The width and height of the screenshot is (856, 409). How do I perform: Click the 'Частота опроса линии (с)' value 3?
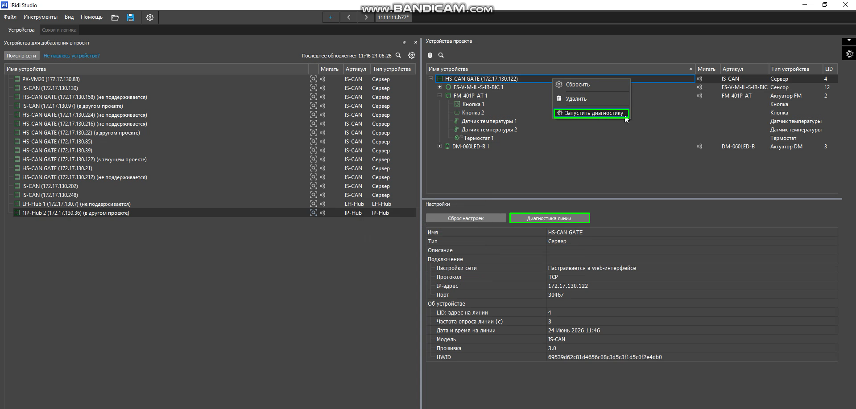pyautogui.click(x=550, y=322)
